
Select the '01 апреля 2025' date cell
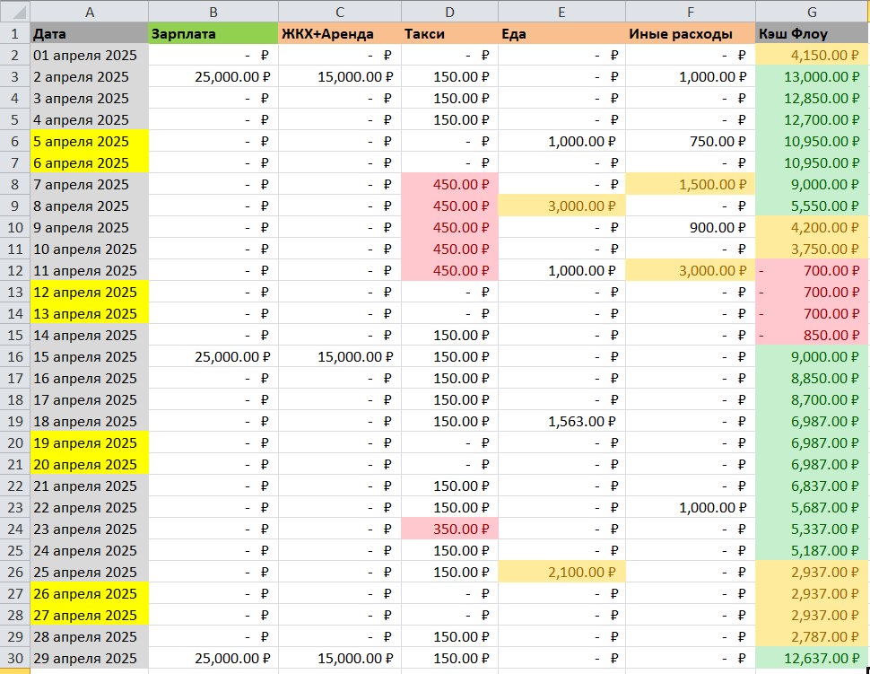(x=90, y=55)
